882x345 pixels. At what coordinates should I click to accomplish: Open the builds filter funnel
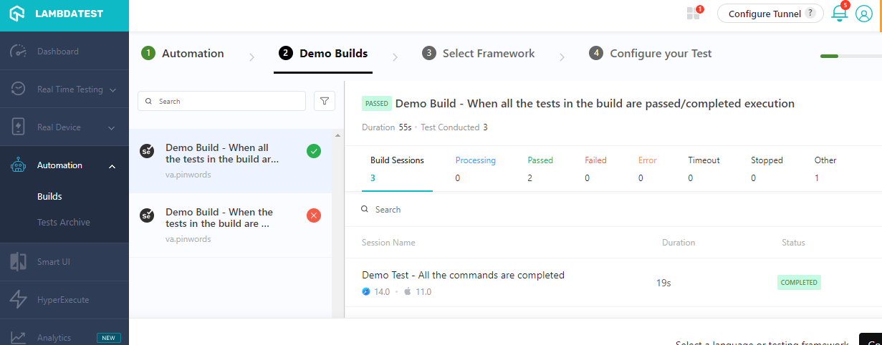[325, 101]
